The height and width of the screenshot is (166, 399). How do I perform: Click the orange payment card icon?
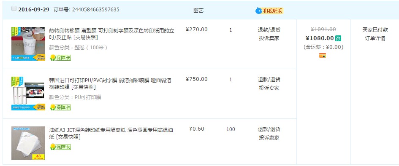(x=323, y=55)
